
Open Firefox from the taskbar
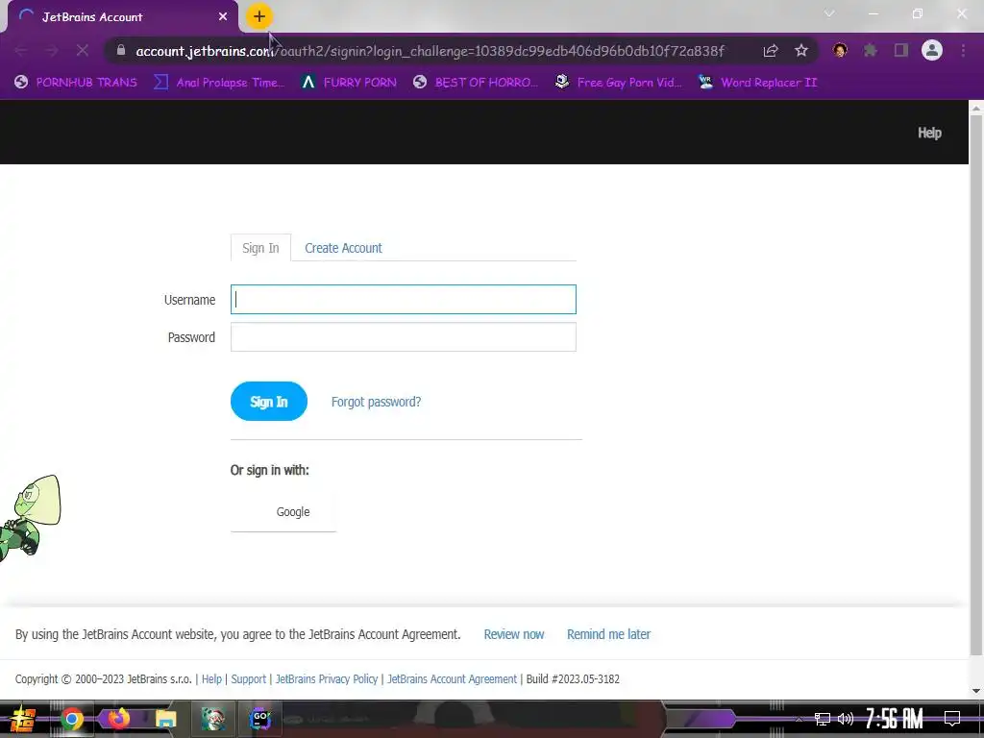[x=118, y=718]
